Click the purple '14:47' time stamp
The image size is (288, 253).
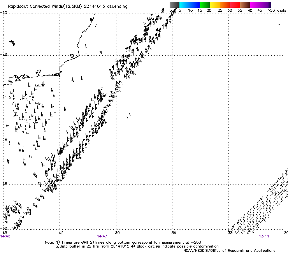(102, 236)
